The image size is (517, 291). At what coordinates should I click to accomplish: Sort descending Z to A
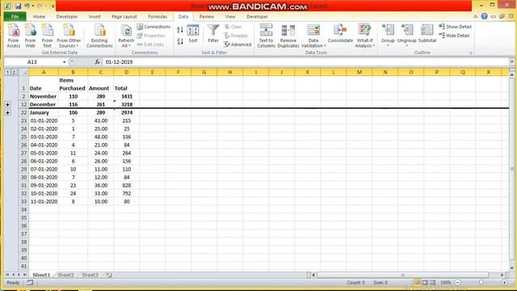point(180,41)
